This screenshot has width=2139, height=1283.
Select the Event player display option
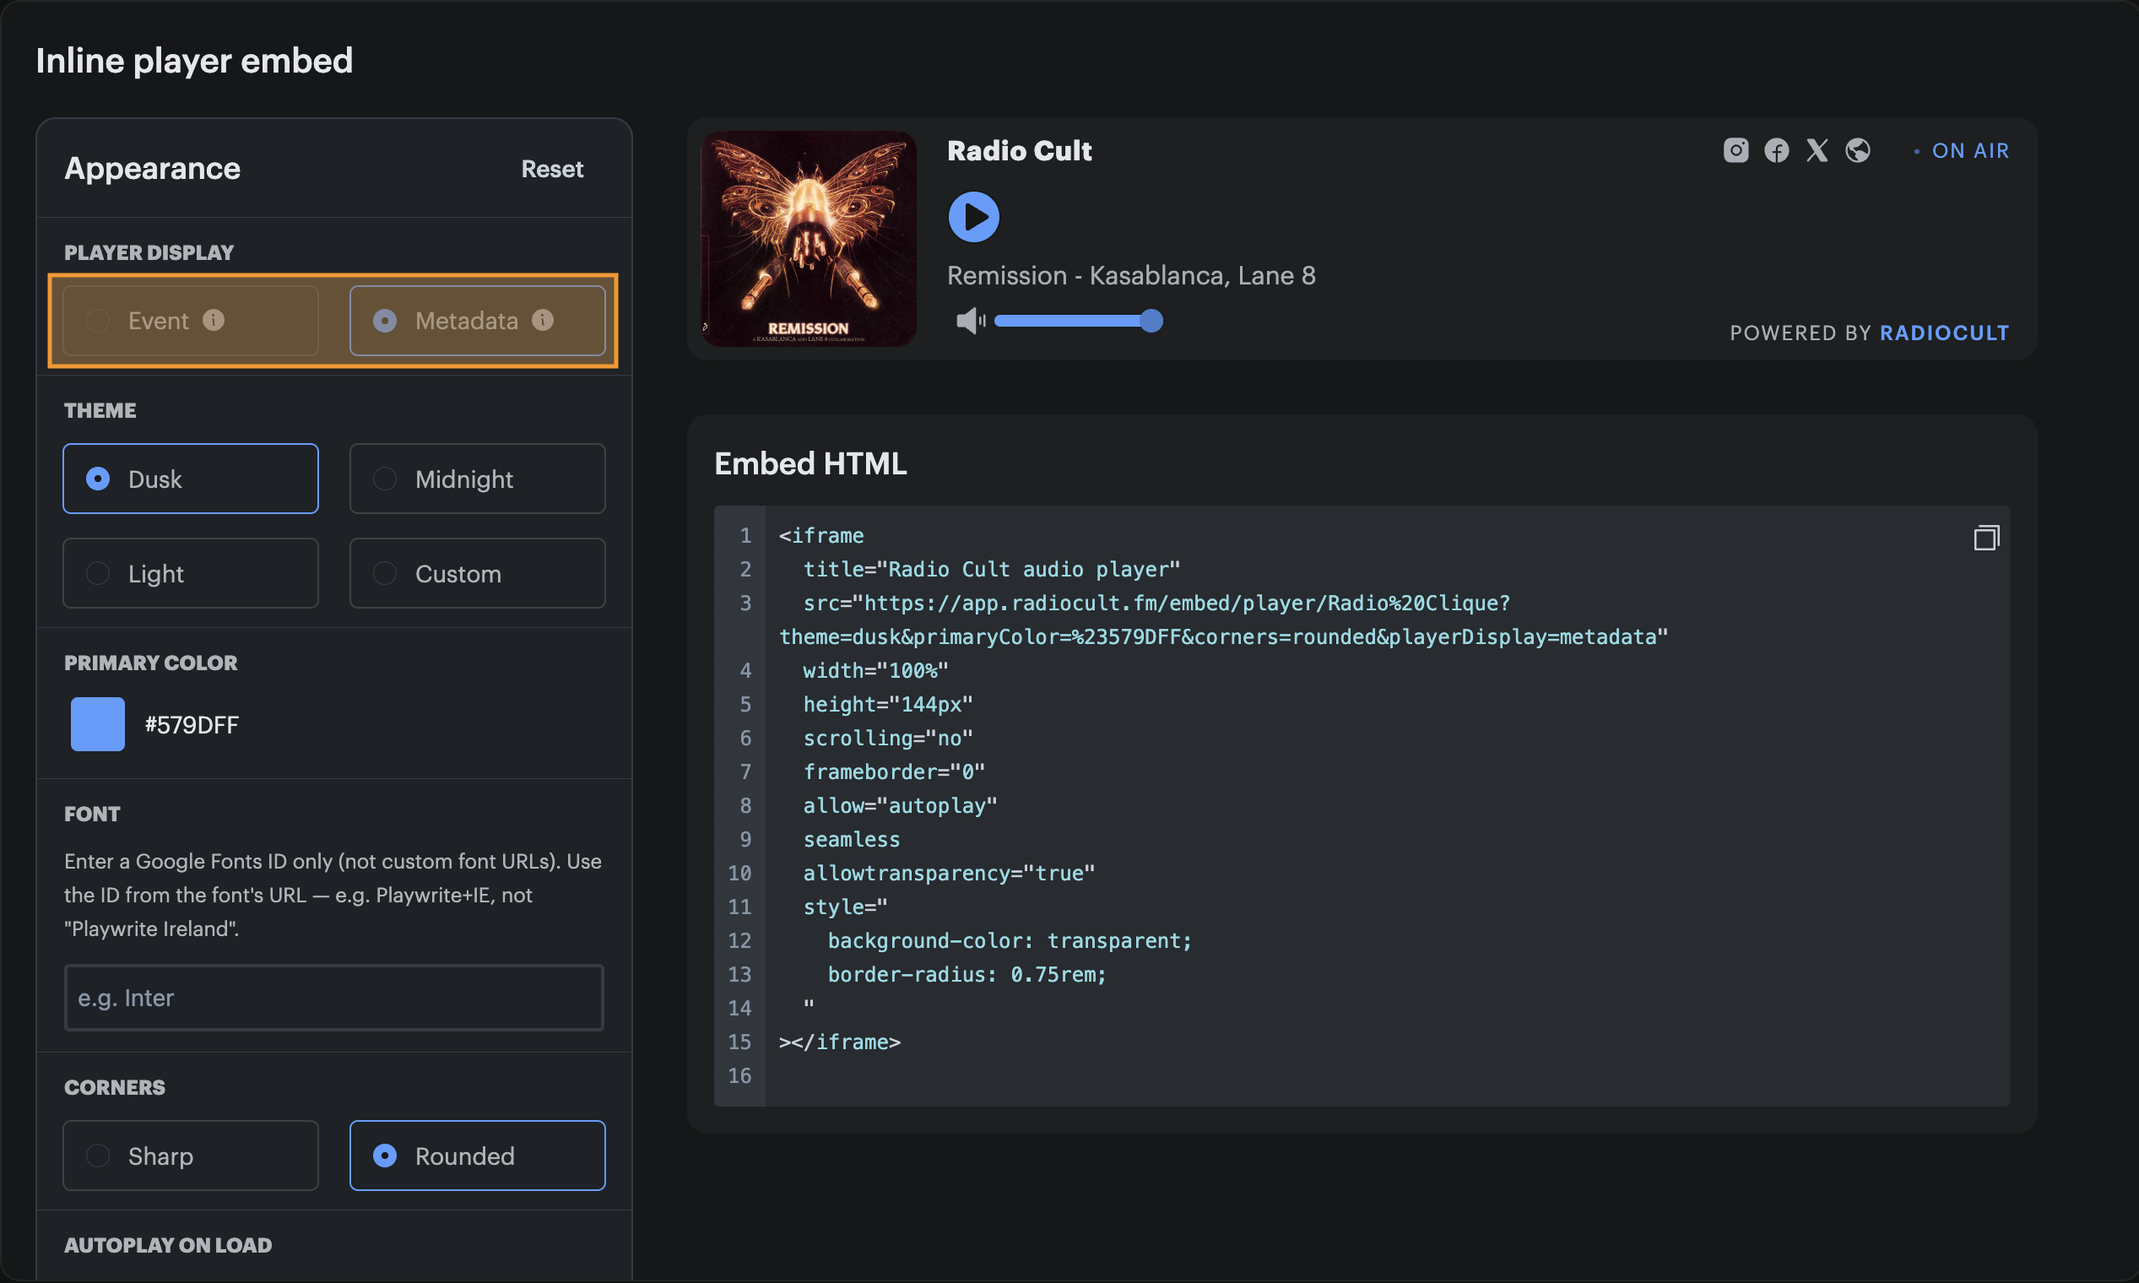[x=190, y=321]
